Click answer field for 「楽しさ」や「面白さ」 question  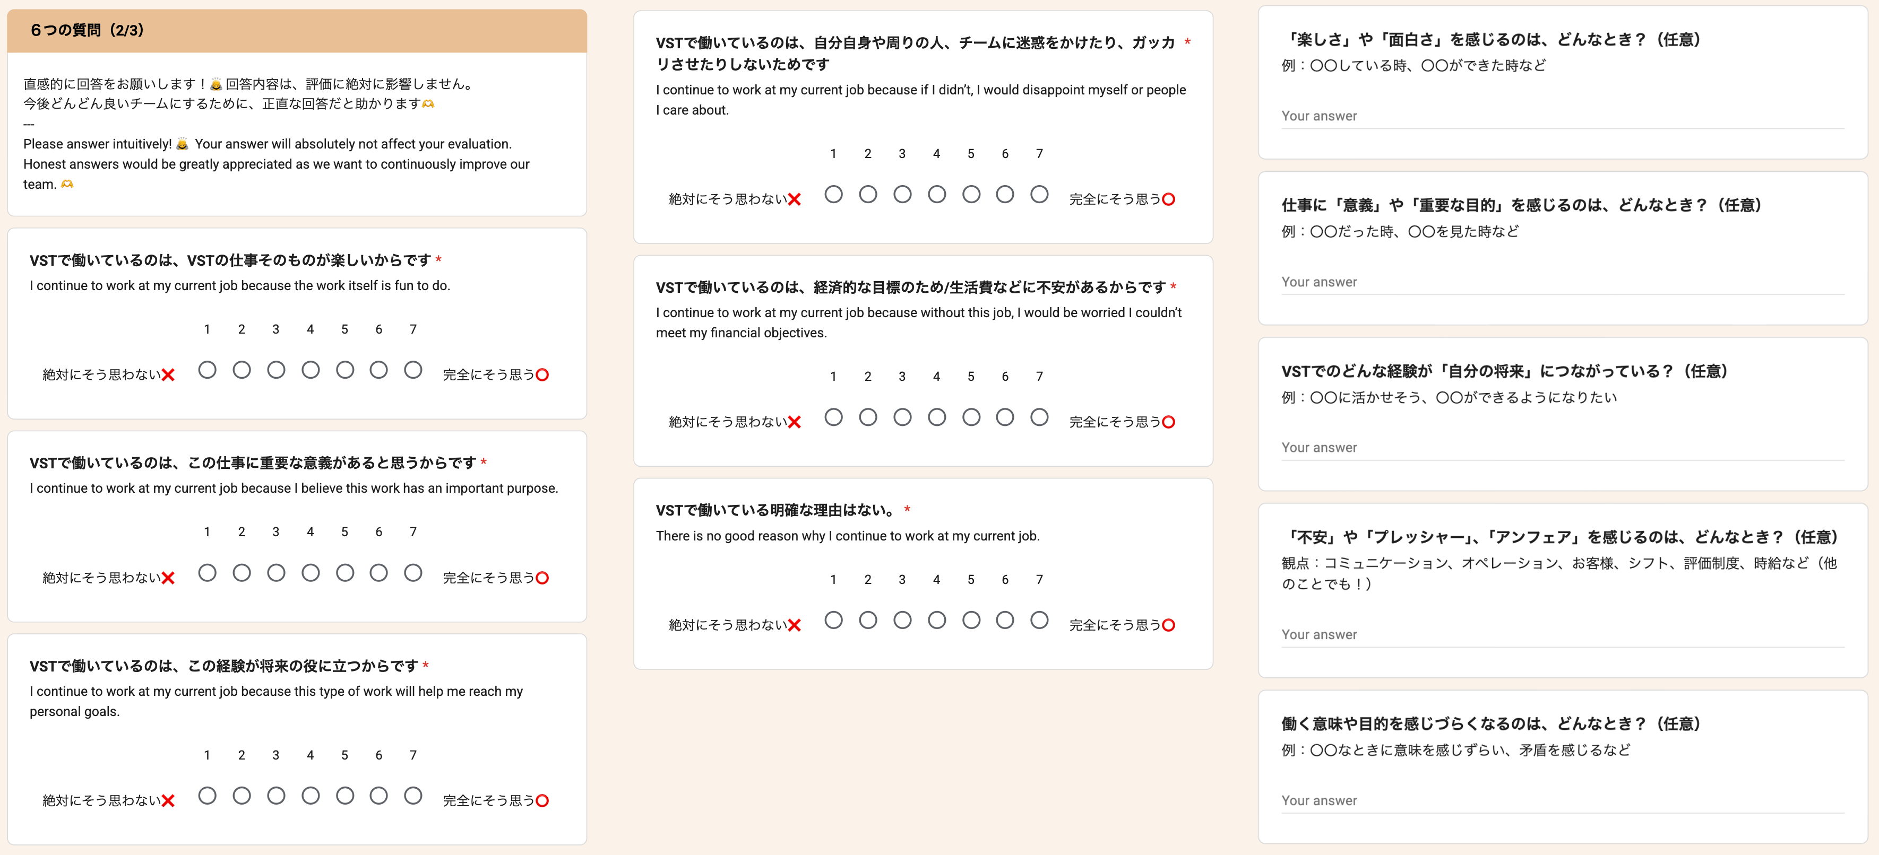[1563, 117]
